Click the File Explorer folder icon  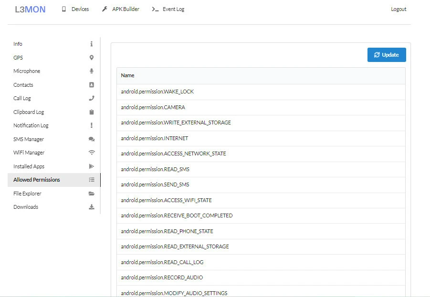coord(92,194)
